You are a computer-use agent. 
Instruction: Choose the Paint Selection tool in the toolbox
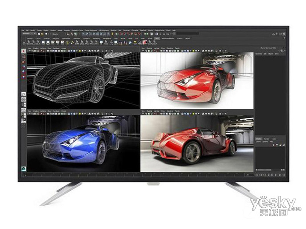23,62
